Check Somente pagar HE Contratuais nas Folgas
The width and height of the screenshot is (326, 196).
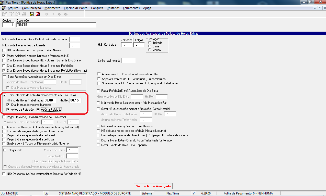[x=99, y=83]
